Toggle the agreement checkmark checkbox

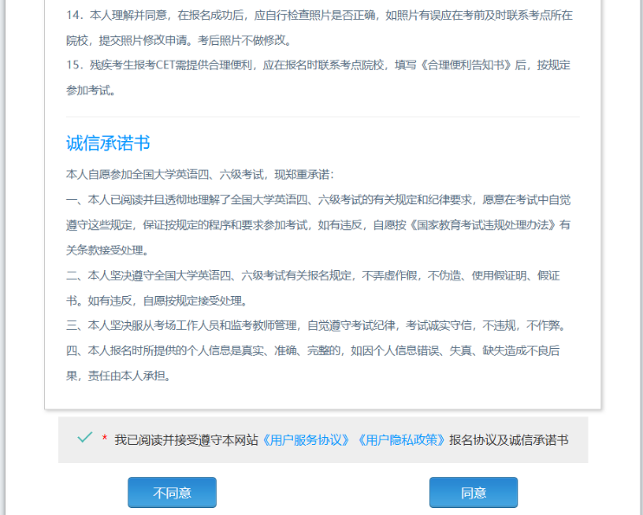[x=84, y=438]
